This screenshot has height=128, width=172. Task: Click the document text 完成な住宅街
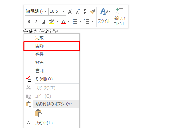(39, 31)
